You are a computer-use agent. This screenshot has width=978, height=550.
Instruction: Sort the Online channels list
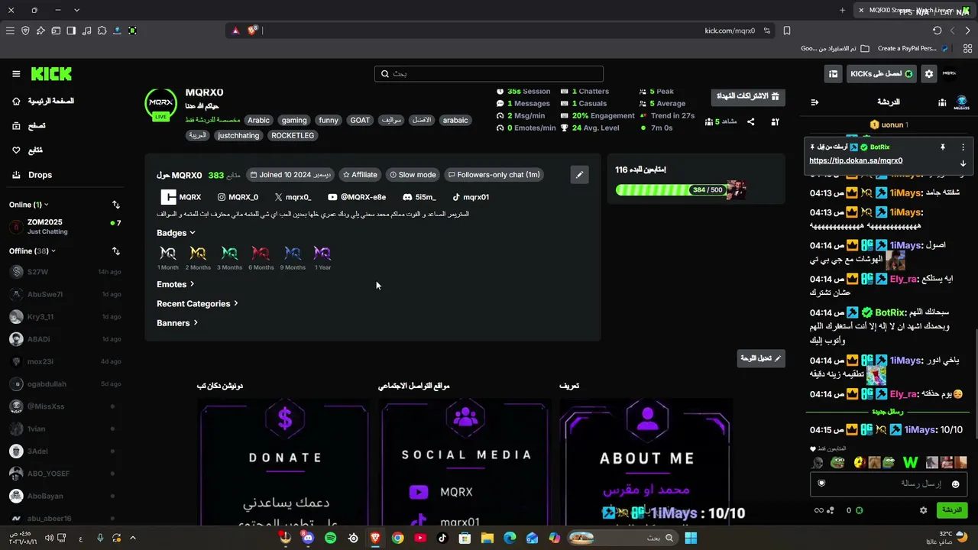(115, 205)
